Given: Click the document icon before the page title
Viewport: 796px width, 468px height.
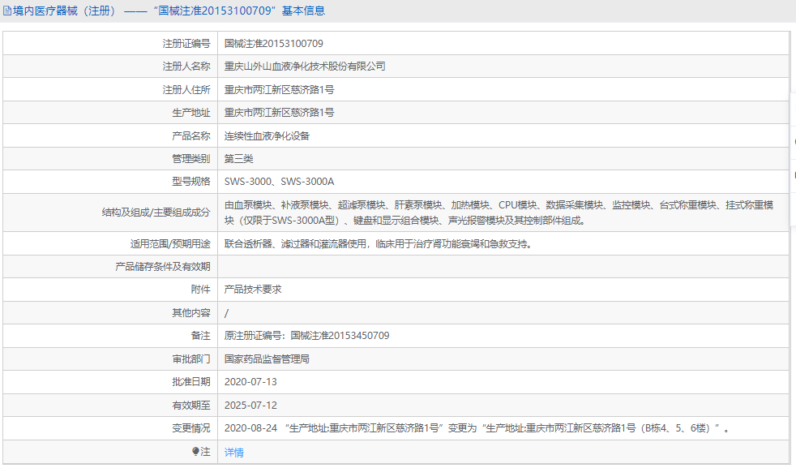Looking at the screenshot, I should coord(7,11).
